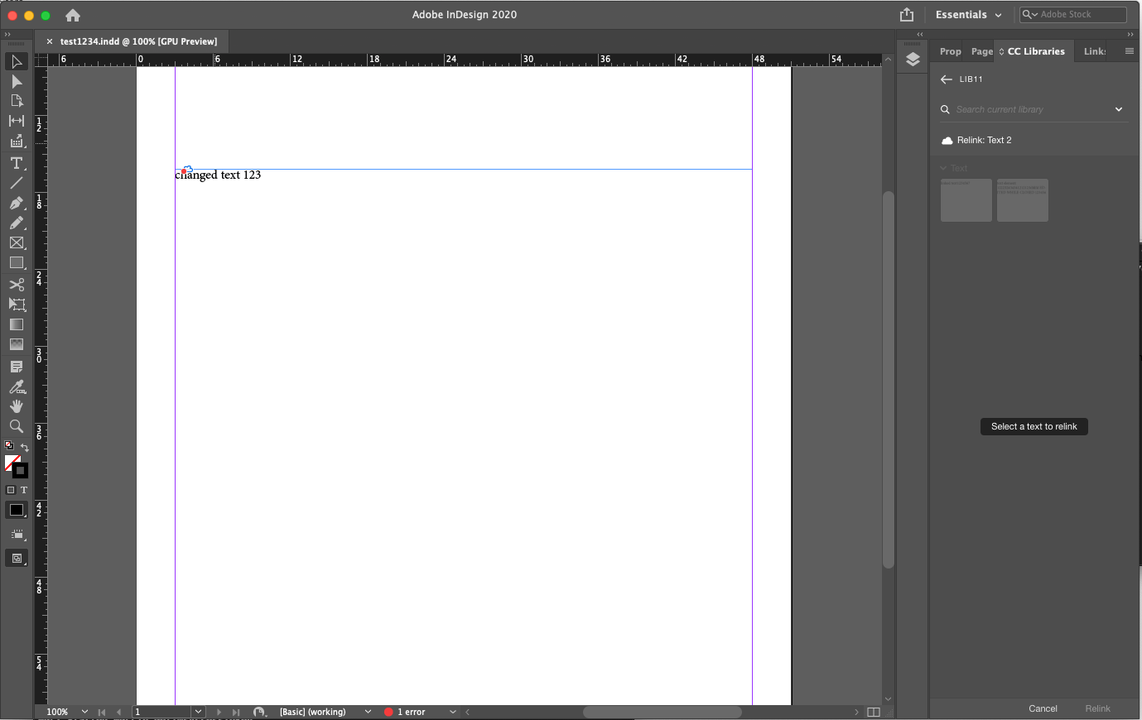This screenshot has width=1142, height=720.
Task: Swap fill and stroke colors
Action: (25, 447)
